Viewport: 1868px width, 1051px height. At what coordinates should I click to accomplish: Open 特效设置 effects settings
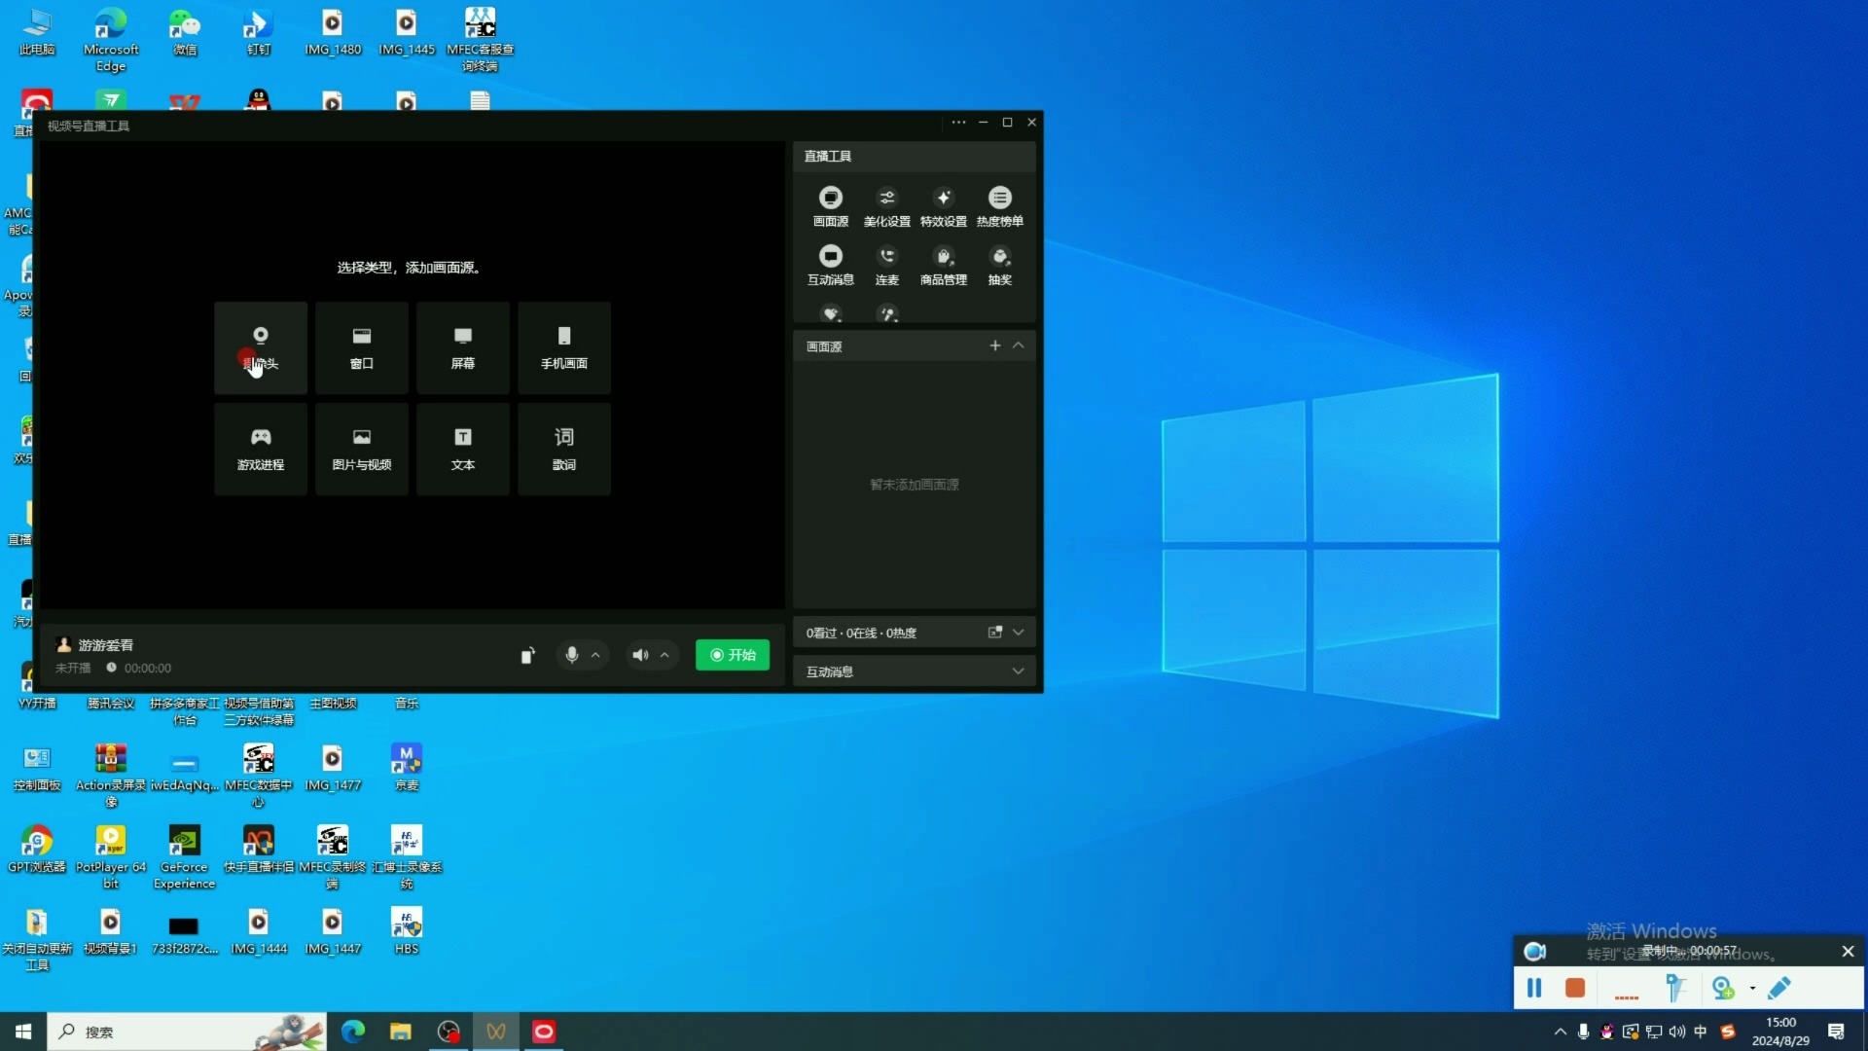click(944, 206)
